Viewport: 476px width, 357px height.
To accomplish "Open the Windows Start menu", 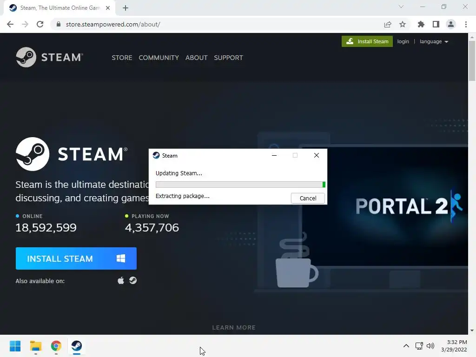I will point(15,346).
